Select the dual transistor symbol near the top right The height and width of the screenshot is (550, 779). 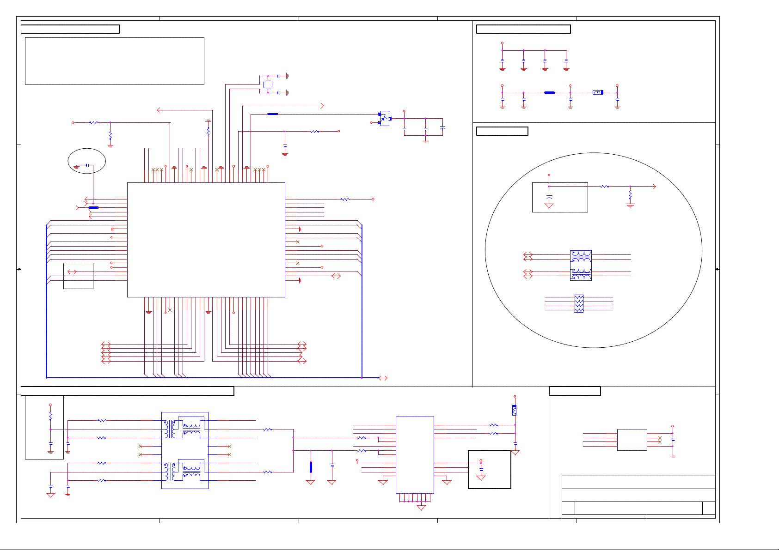tap(384, 118)
